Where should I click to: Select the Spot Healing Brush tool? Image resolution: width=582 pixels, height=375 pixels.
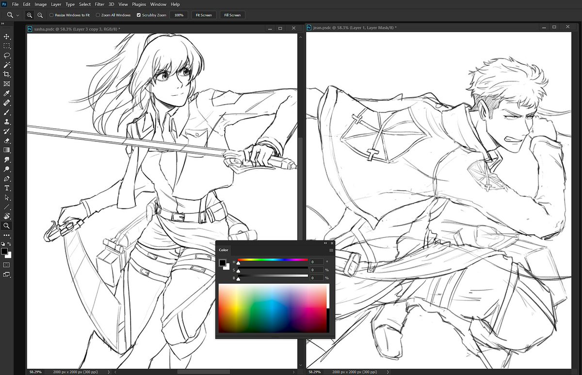[x=7, y=103]
